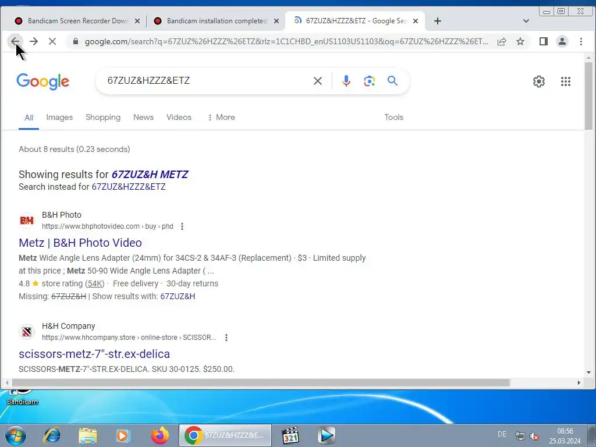596x447 pixels.
Task: Open Google quick settings gear
Action: click(x=538, y=81)
